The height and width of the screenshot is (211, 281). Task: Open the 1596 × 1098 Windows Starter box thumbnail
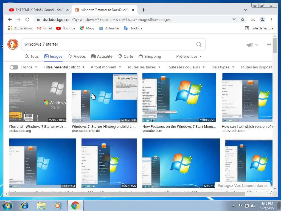click(38, 98)
